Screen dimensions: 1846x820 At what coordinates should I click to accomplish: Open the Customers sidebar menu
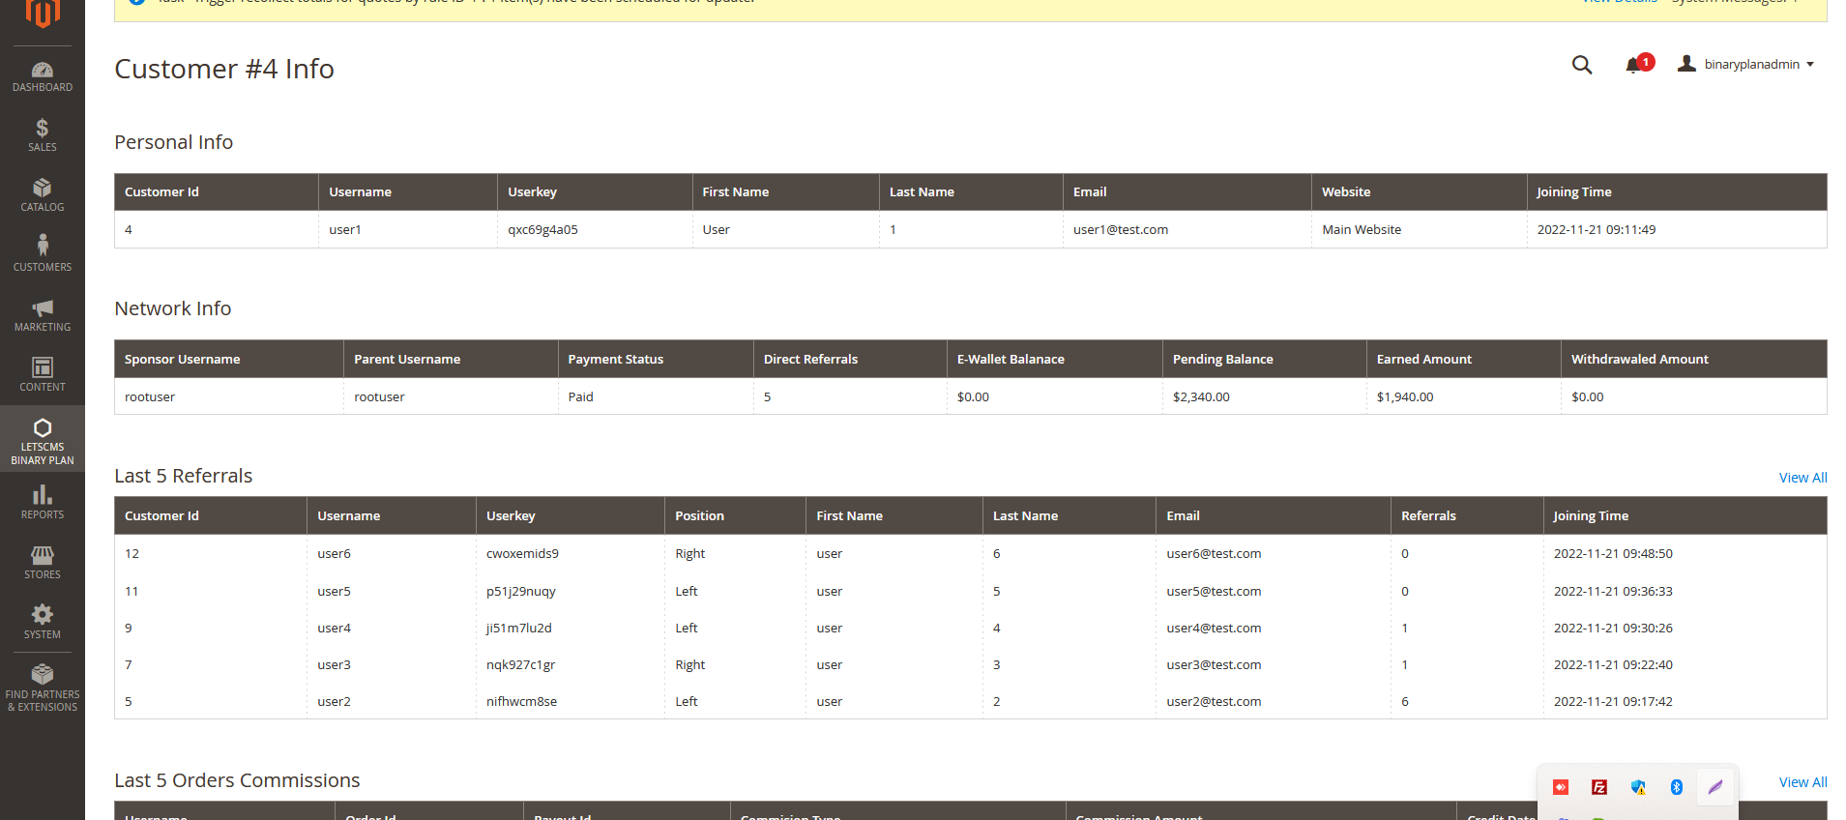click(42, 255)
